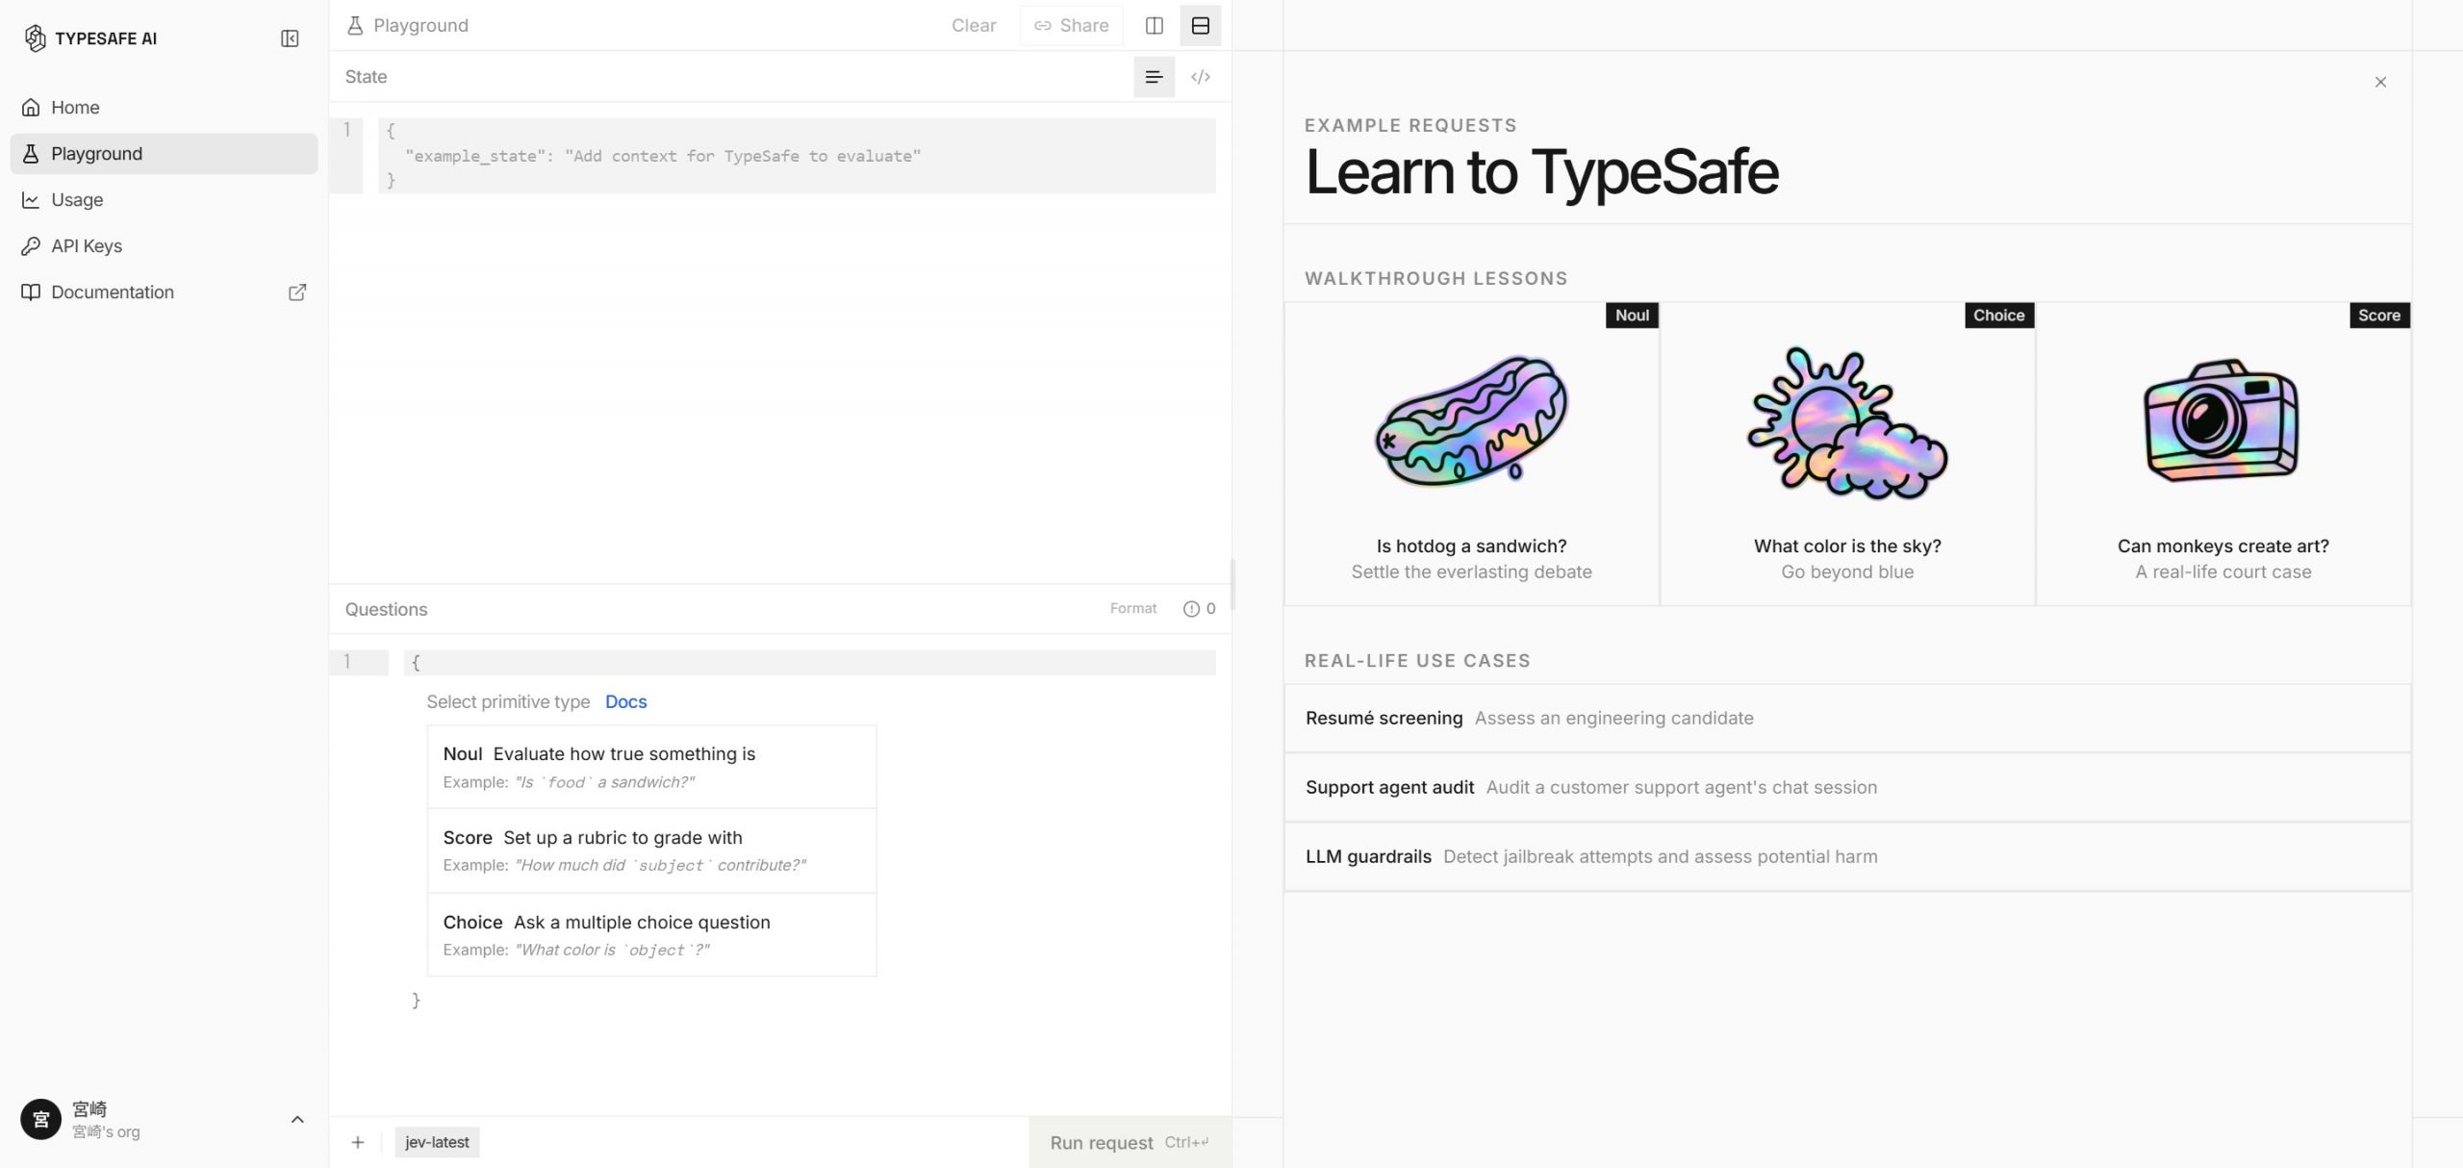The width and height of the screenshot is (2463, 1168).
Task: Collapse the sidebar panel icon
Action: [x=290, y=38]
